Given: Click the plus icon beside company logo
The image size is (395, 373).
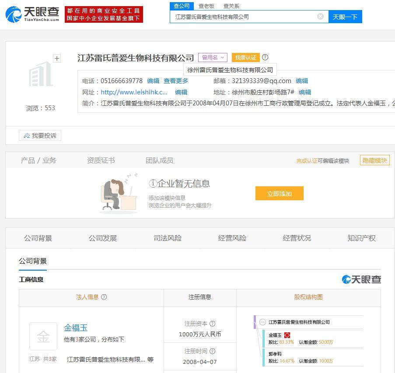Looking at the screenshot, I should click(57, 59).
